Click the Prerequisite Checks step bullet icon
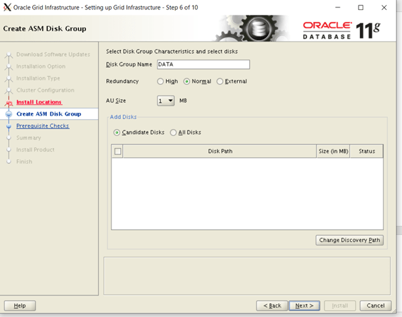402x317 pixels. pyautogui.click(x=9, y=126)
